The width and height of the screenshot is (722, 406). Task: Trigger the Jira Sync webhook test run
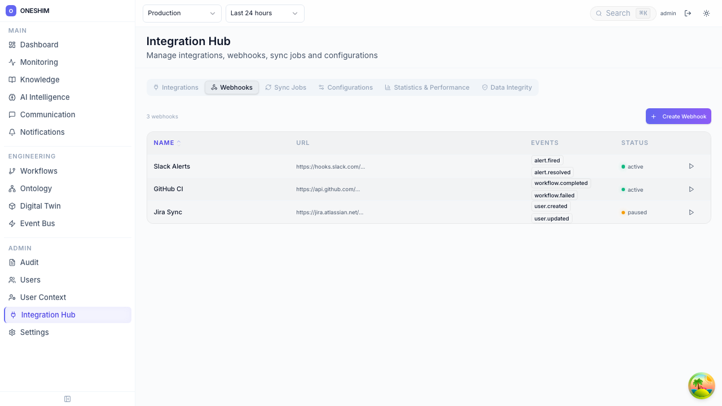coord(691,212)
